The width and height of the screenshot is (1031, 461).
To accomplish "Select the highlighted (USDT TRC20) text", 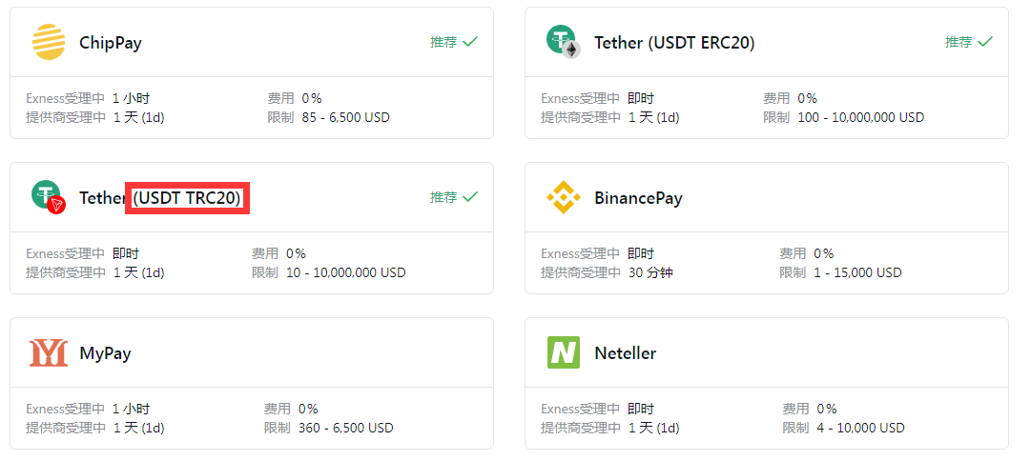I will pyautogui.click(x=187, y=198).
